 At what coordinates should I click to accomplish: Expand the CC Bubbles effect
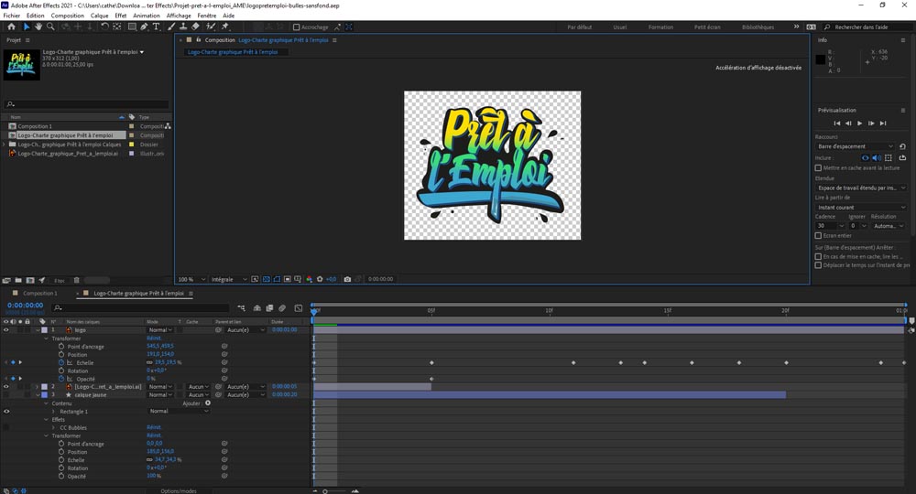[x=54, y=427]
